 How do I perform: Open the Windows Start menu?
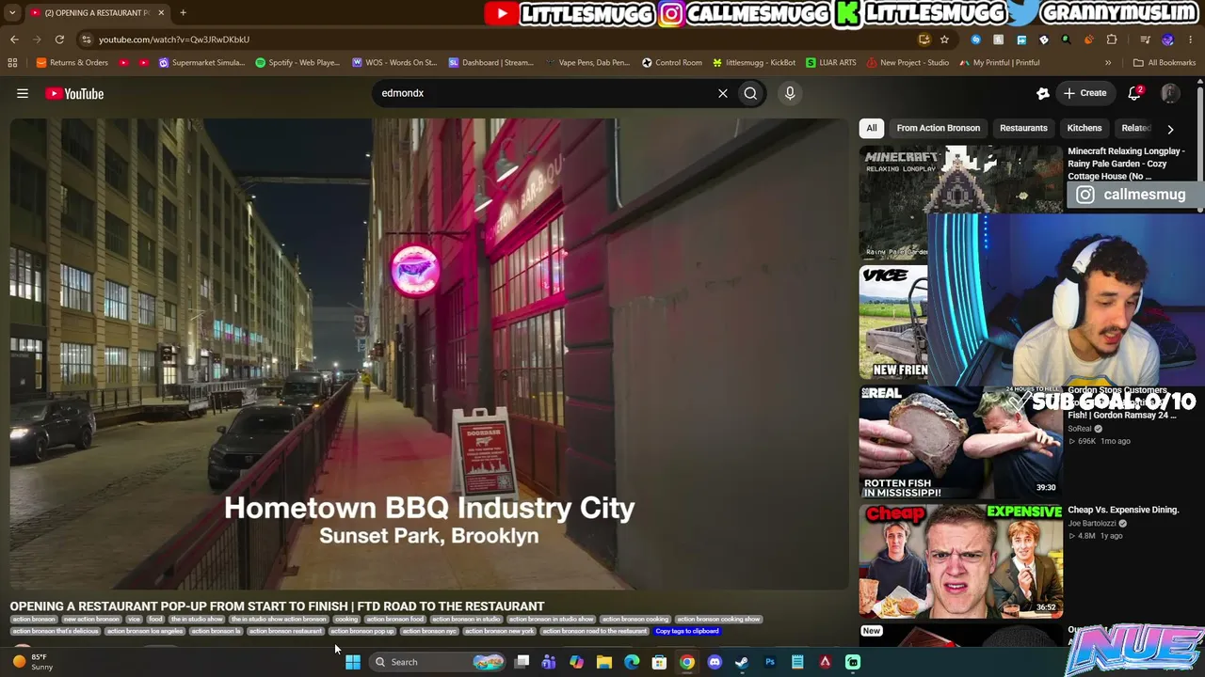[352, 662]
